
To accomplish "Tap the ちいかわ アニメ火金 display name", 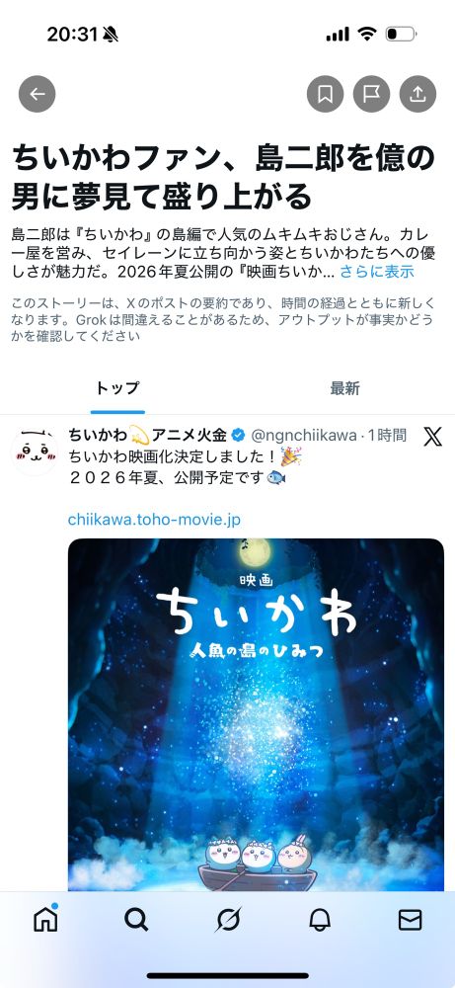I will [x=148, y=435].
